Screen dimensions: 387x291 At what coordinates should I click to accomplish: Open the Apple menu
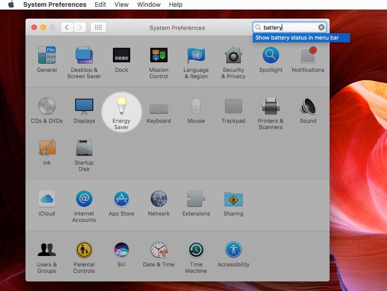[11, 5]
